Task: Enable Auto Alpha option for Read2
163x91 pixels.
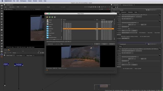Action: [154, 33]
